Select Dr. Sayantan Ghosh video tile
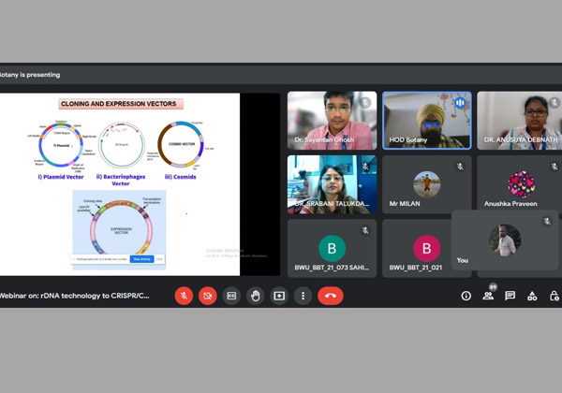 point(332,121)
